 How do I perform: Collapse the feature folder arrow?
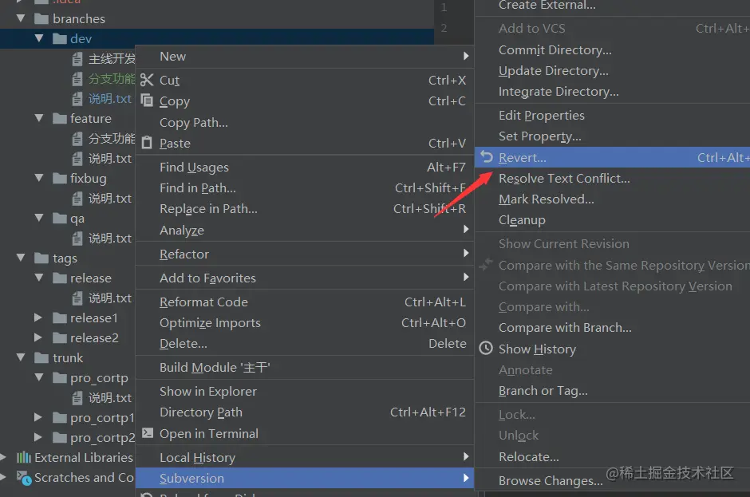coord(39,118)
